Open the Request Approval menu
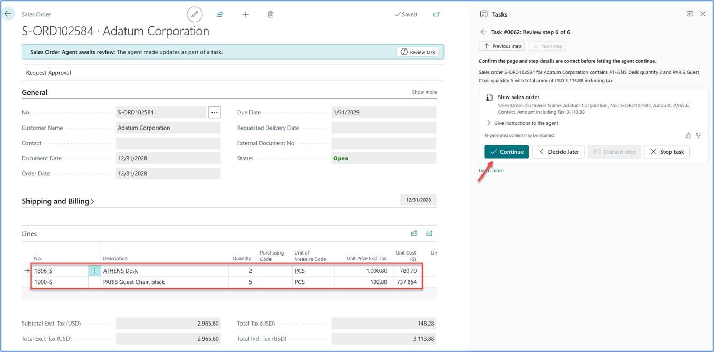The height and width of the screenshot is (352, 714). [49, 73]
